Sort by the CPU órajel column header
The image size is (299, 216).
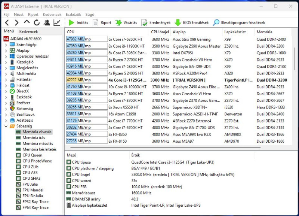[160, 32]
